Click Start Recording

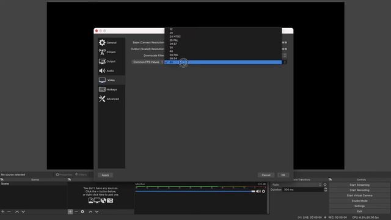359,190
